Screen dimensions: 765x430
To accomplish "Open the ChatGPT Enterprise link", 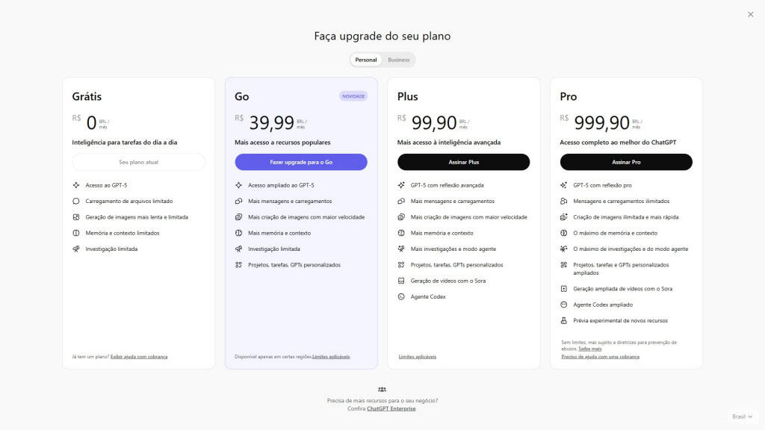I will (391, 408).
